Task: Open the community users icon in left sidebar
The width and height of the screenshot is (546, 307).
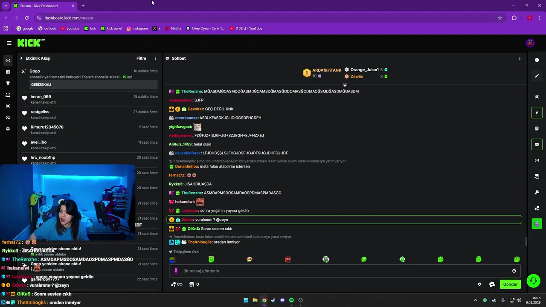Action: (x=8, y=117)
